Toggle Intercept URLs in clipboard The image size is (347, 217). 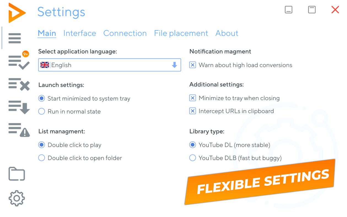tap(192, 111)
